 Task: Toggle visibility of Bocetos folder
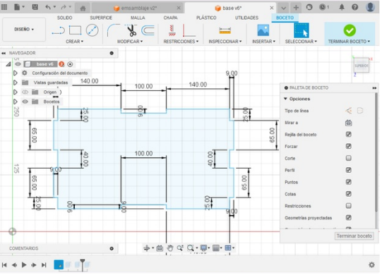25,102
